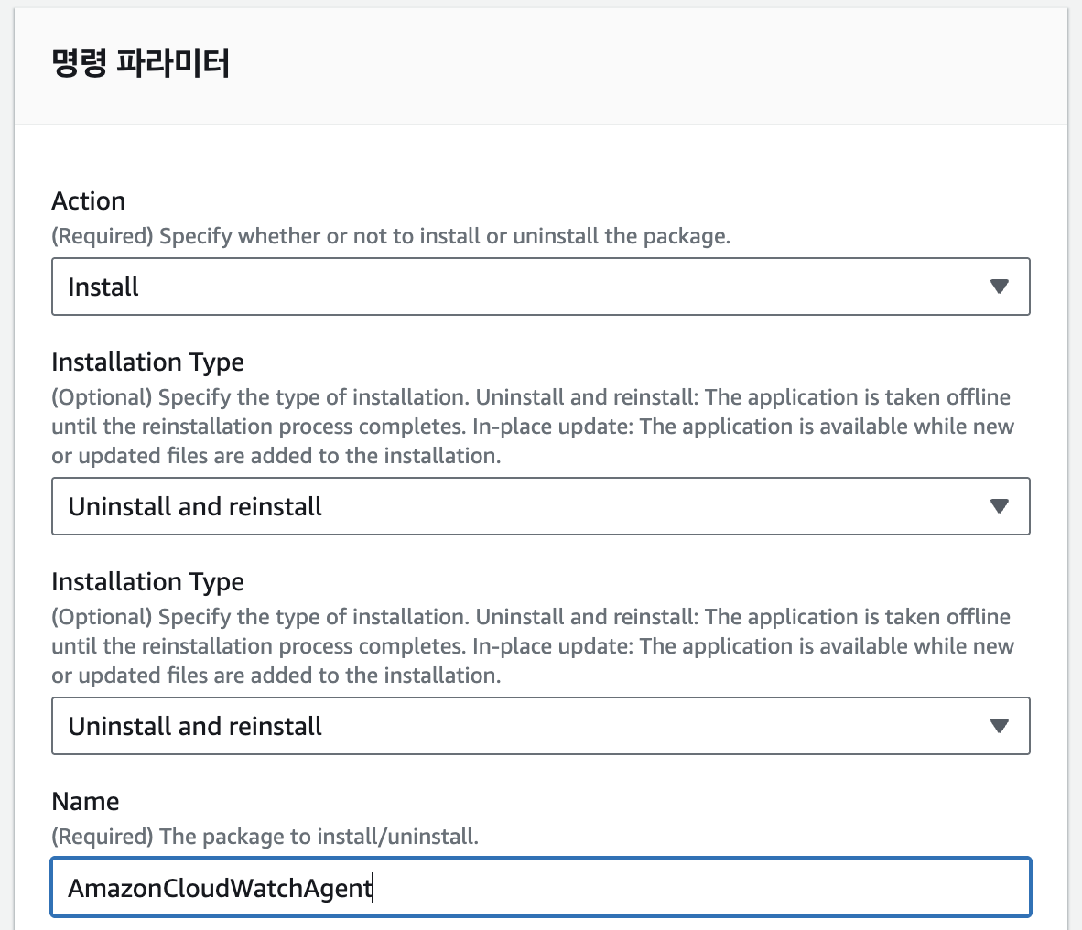Click the '명령 파라미터' section heading
This screenshot has width=1082, height=930.
tap(141, 63)
